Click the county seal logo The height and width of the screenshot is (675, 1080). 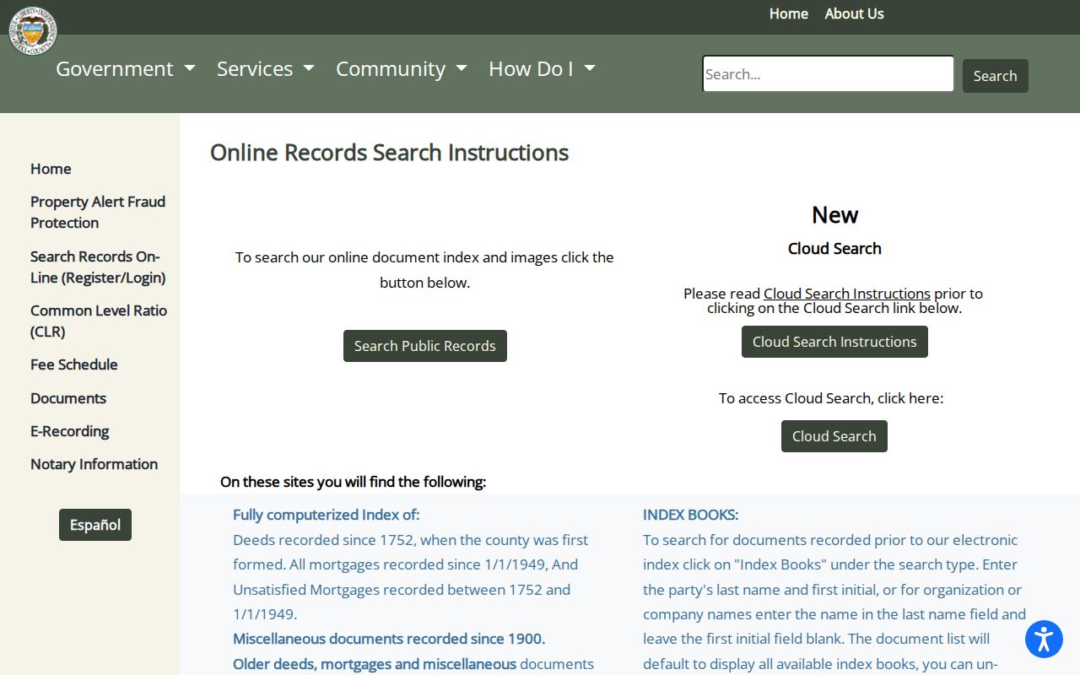33,30
